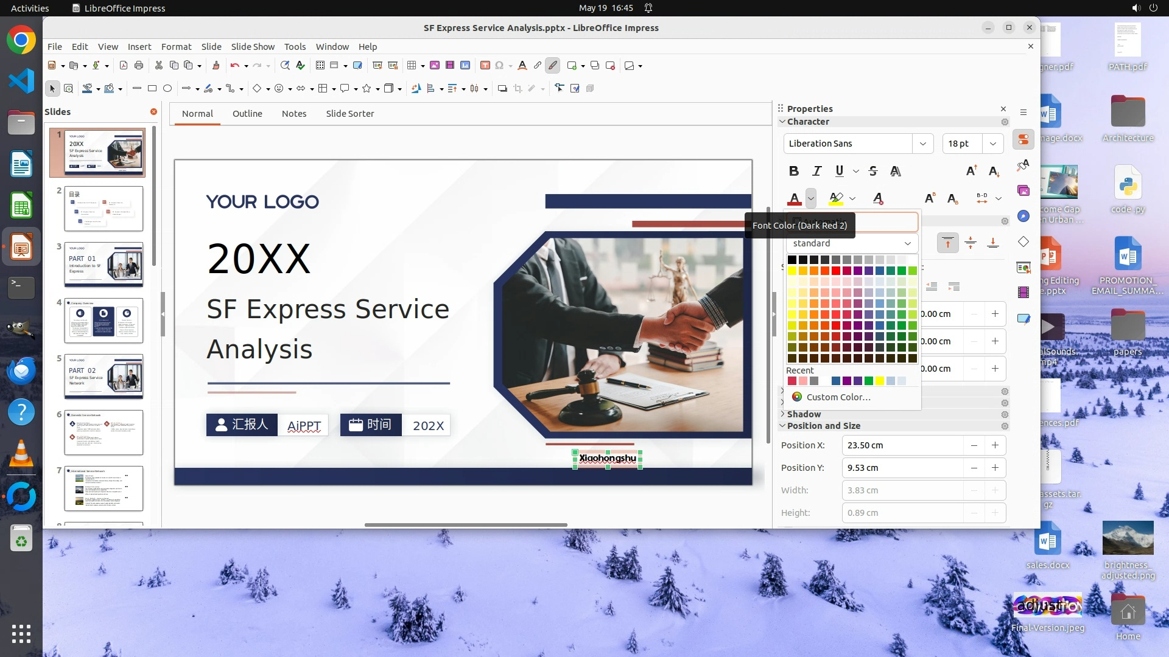Viewport: 1169px width, 657px height.
Task: Open the Navigator sidebar deck
Action: (1023, 217)
